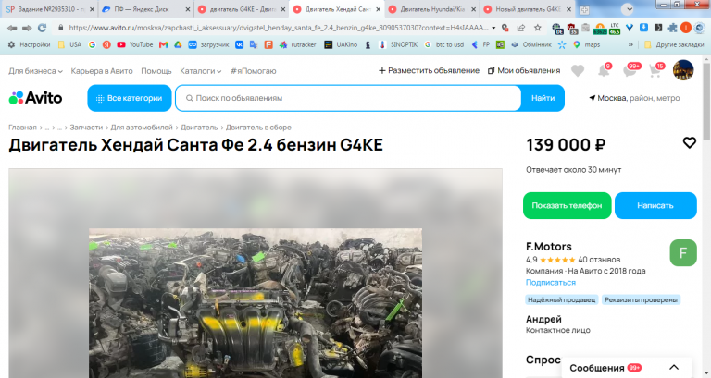Switch to the Новый двигатель G4KE tab
The width and height of the screenshot is (711, 378).
(x=527, y=9)
